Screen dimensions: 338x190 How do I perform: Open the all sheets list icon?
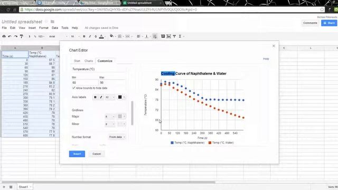tap(11, 187)
